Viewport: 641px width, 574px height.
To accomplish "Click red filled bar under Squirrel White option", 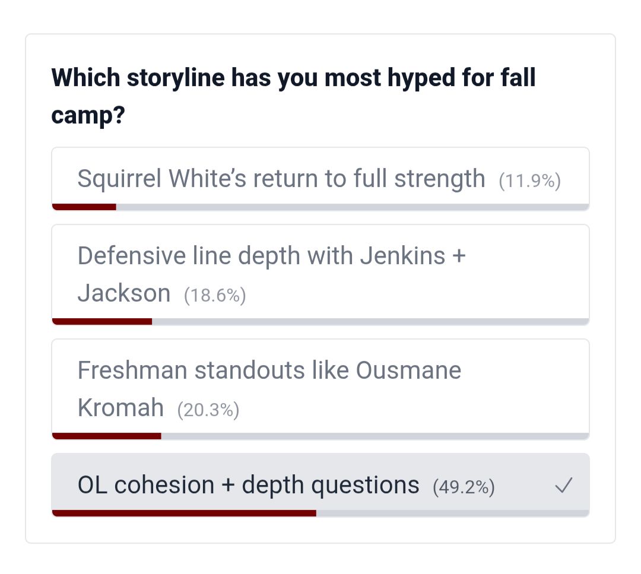I will pyautogui.click(x=84, y=207).
